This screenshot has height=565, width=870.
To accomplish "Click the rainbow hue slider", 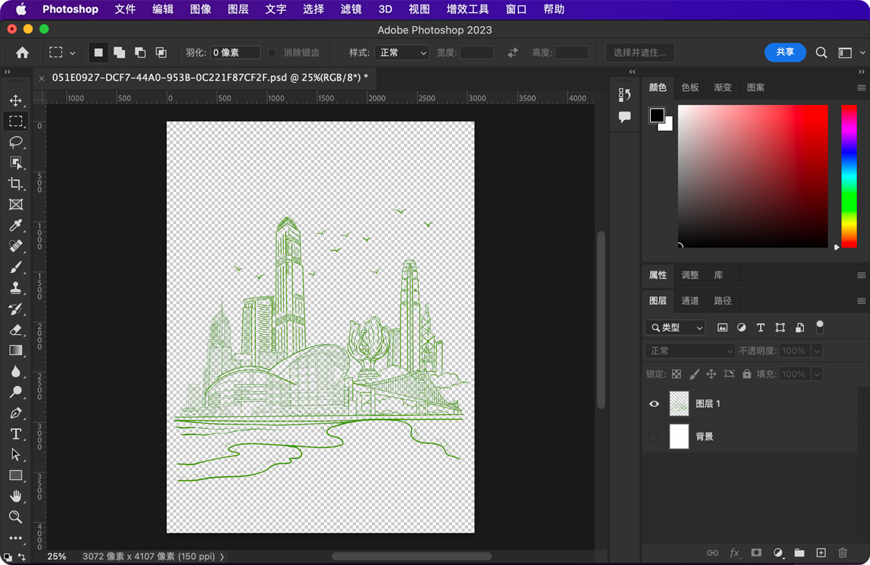I will (849, 175).
